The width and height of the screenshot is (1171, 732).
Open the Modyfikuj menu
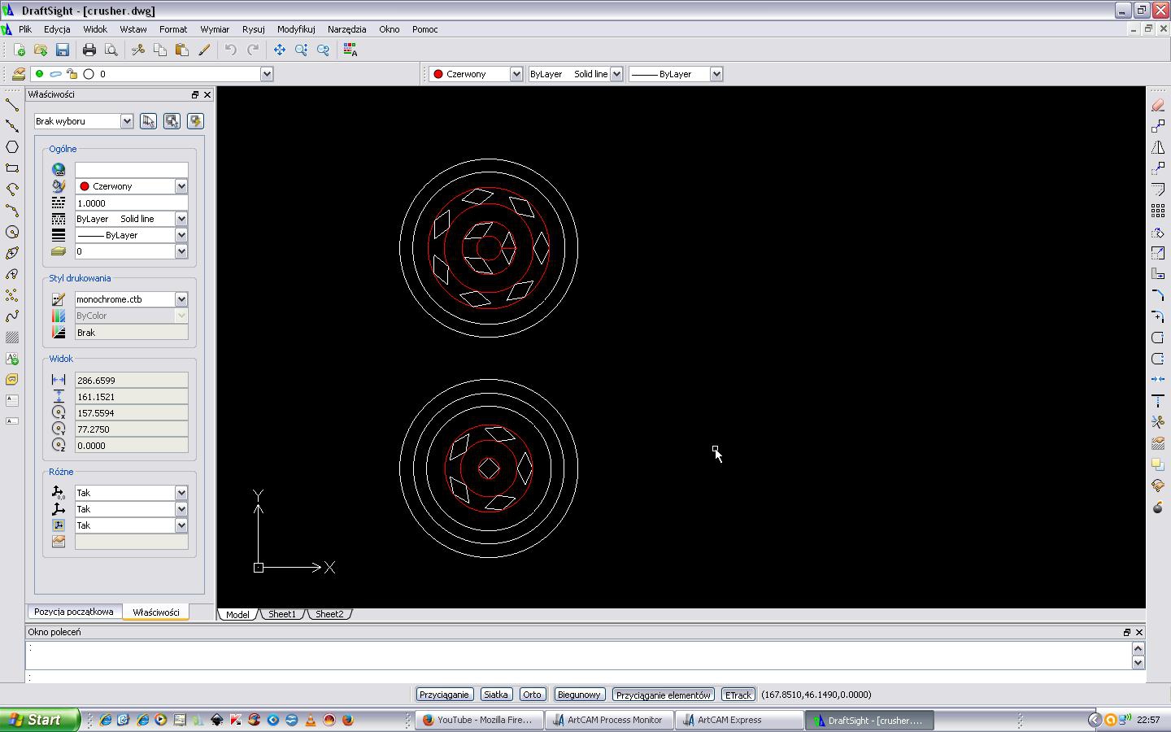click(296, 29)
